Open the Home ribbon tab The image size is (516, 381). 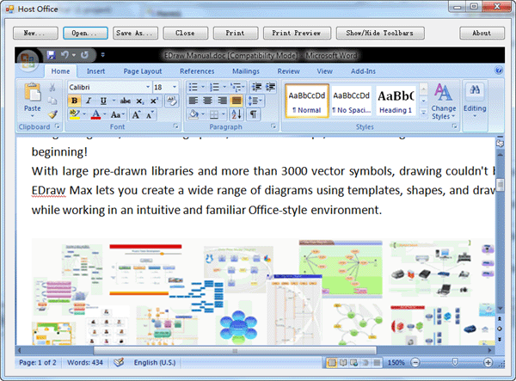point(60,71)
